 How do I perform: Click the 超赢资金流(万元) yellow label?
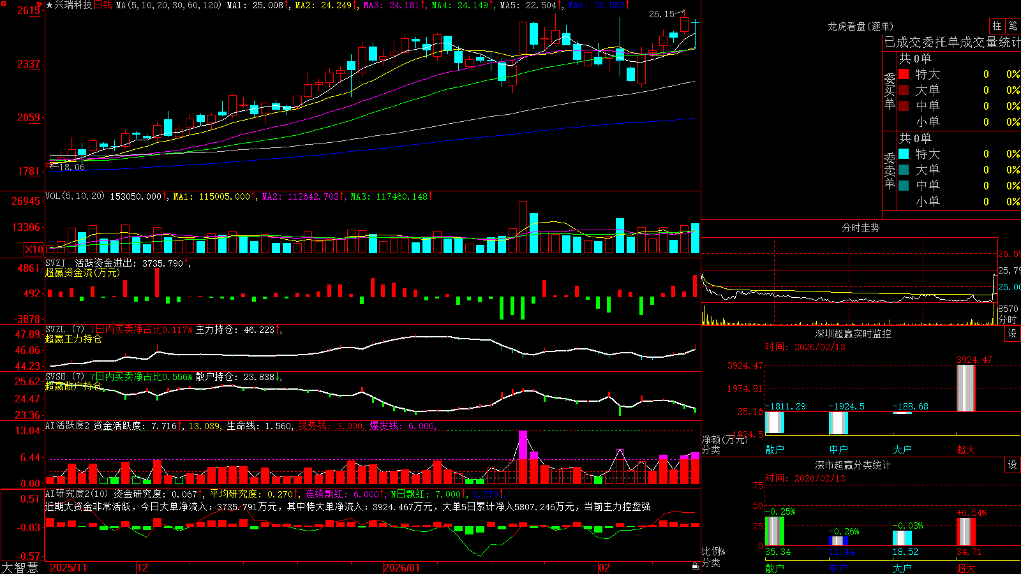coord(82,272)
